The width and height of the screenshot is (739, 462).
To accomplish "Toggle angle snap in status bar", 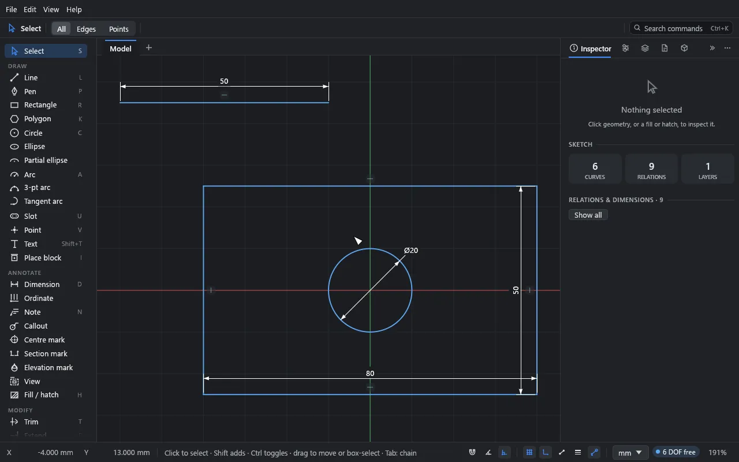I will [488, 453].
